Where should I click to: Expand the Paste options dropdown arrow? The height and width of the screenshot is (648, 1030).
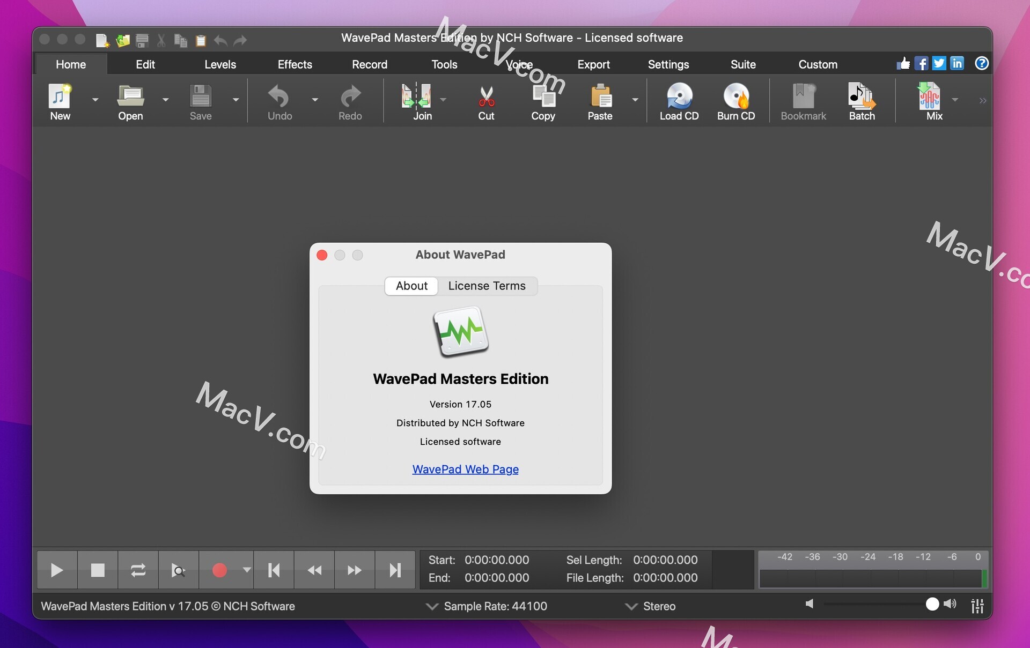pyautogui.click(x=635, y=100)
